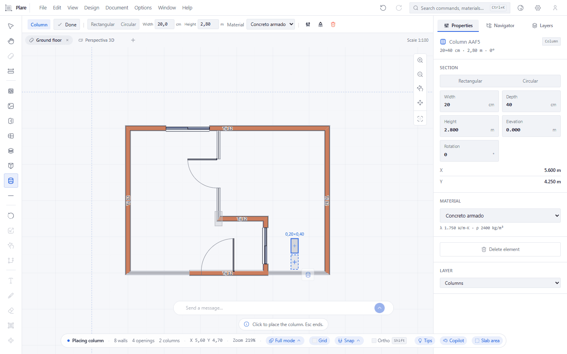
Task: Expand the Full mode menu
Action: click(285, 341)
